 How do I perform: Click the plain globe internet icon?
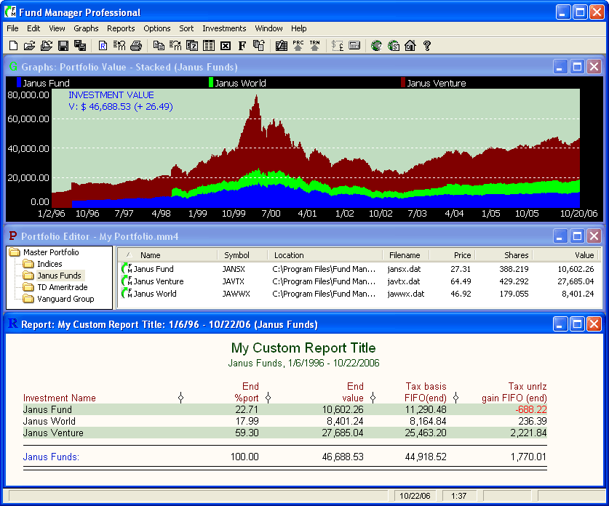(x=376, y=46)
